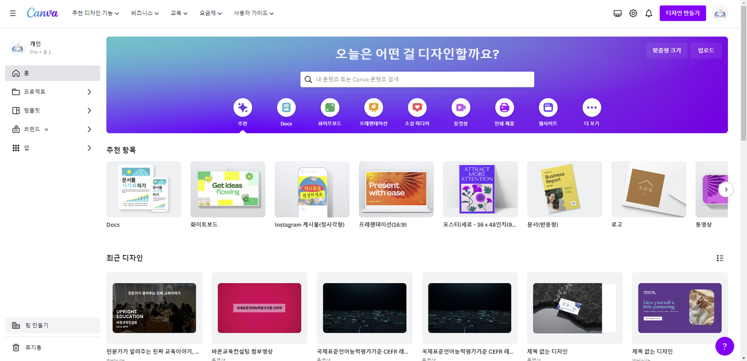Select the 화이트보드 category icon
The image size is (747, 361).
[x=330, y=108]
